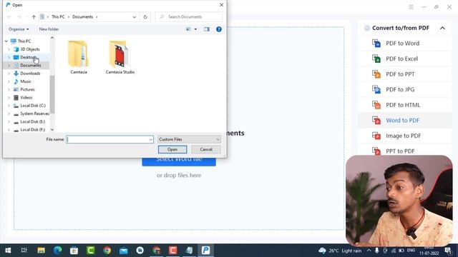
Task: Navigate forward in the dialog
Action: pyautogui.click(x=19, y=17)
